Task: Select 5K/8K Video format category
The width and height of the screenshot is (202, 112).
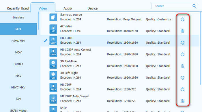Action: coord(18,110)
